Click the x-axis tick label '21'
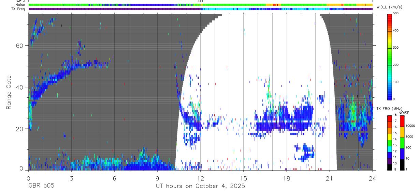Screen dimensions: 419x193 330,178
